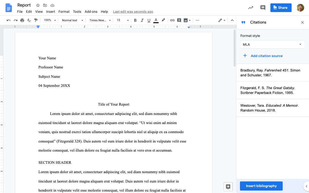Change the MLA format style dropdown
The image size is (309, 193).
pyautogui.click(x=272, y=44)
